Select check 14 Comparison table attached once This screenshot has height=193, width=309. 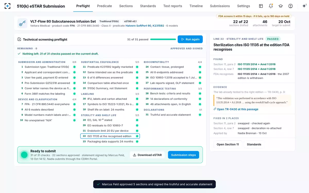110,83
